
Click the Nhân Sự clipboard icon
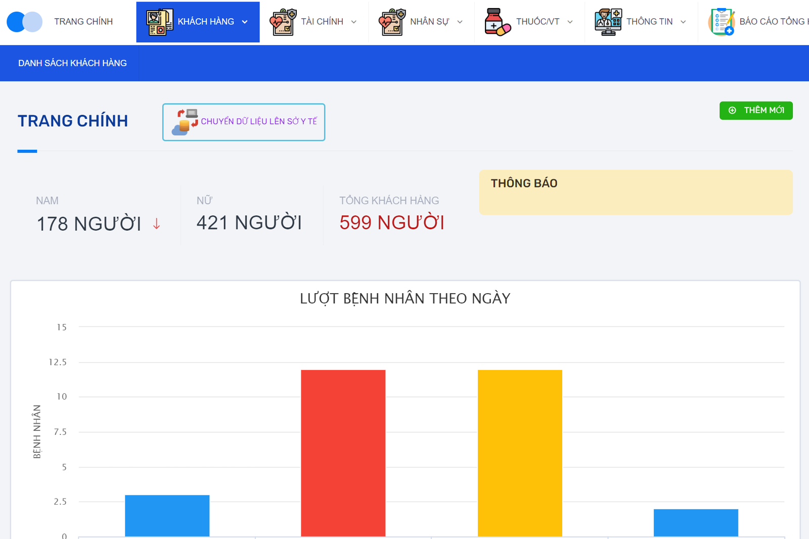(x=392, y=22)
